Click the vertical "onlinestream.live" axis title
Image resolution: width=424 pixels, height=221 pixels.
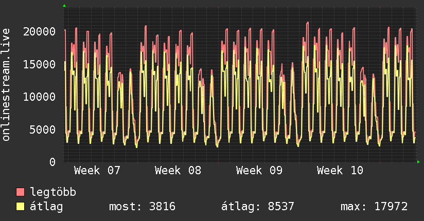coord(6,85)
